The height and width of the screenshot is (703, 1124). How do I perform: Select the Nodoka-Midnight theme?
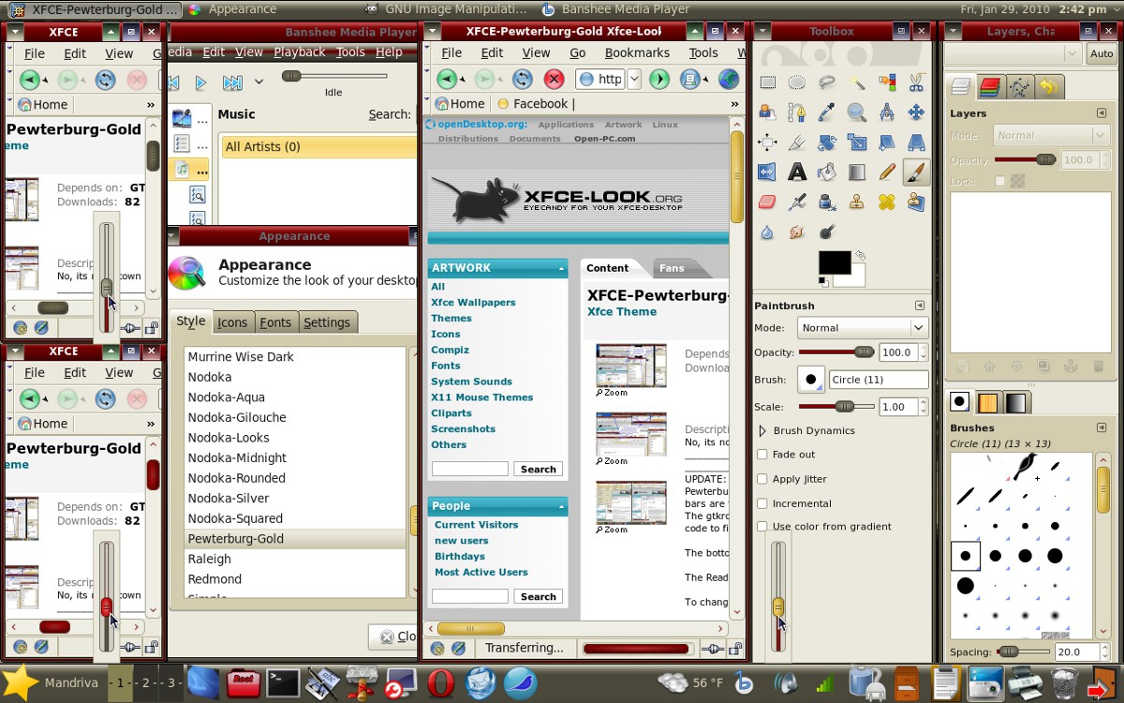tap(238, 457)
